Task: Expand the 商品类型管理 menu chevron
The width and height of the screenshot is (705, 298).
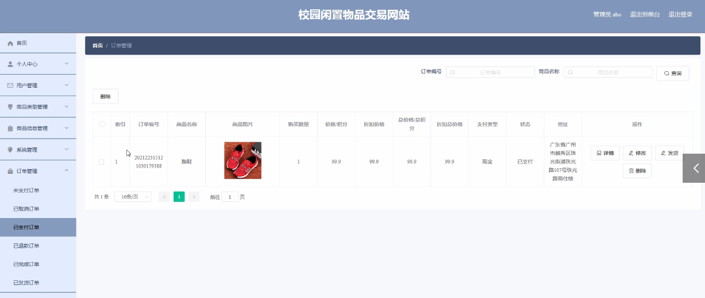Action: 67,106
